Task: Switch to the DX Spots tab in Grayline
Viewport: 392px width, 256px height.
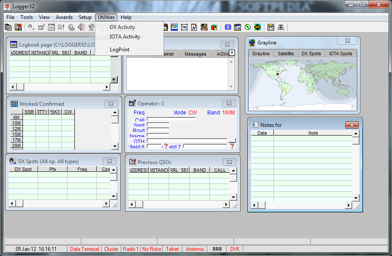Action: point(311,54)
